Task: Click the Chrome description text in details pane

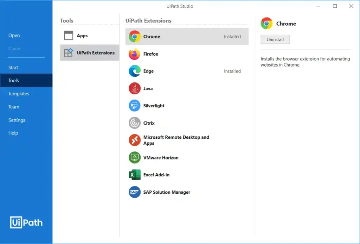Action: (x=305, y=62)
